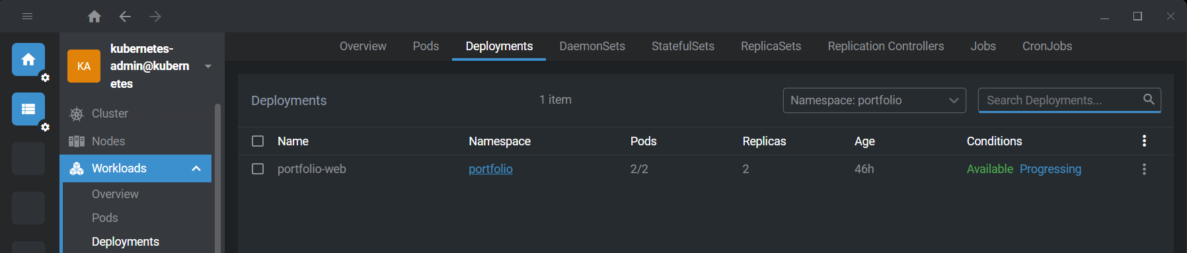Open the StatefulSets tab

coord(683,46)
